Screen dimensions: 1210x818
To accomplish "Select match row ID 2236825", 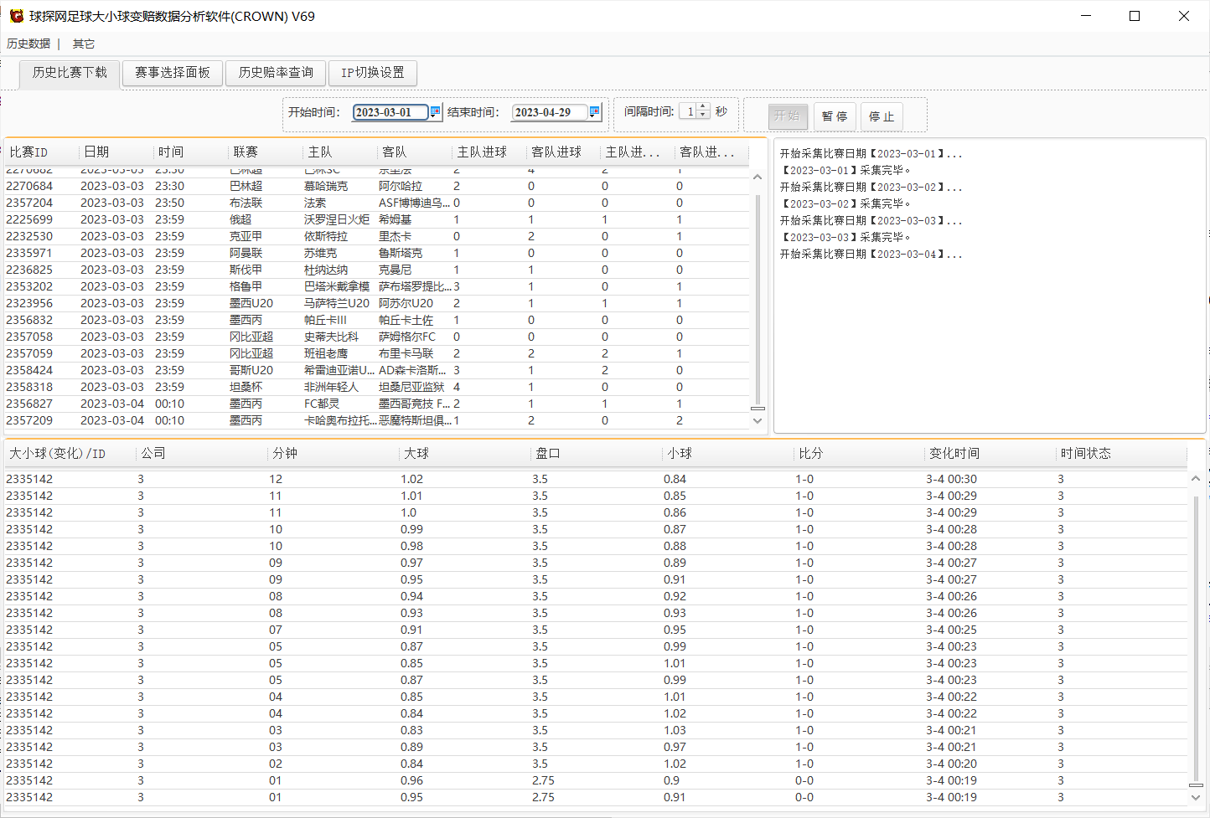I will click(x=375, y=270).
